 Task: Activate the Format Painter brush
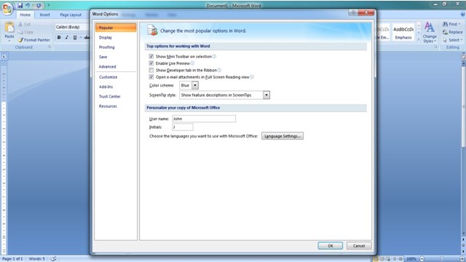tap(20, 40)
